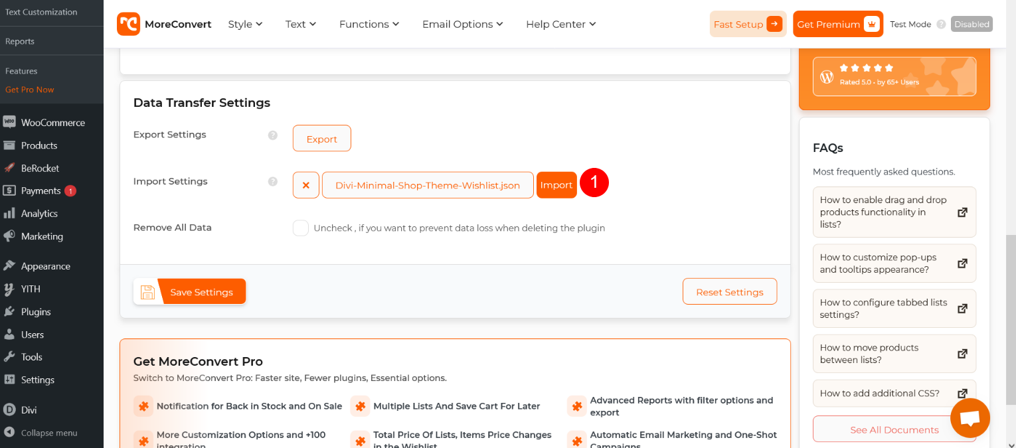Viewport: 1016px width, 448px height.
Task: Click the Get Premium crown icon
Action: [872, 24]
